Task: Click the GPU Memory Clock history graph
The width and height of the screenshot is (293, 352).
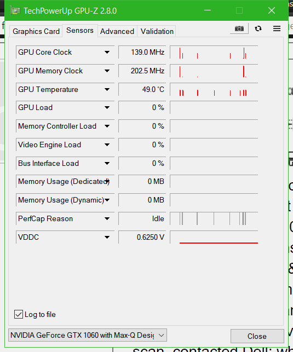Action: coord(214,71)
